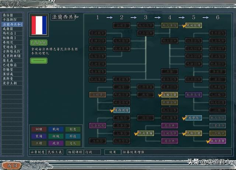Select the checked 海權主義 skill node
This screenshot has height=170, width=236.
170,95
